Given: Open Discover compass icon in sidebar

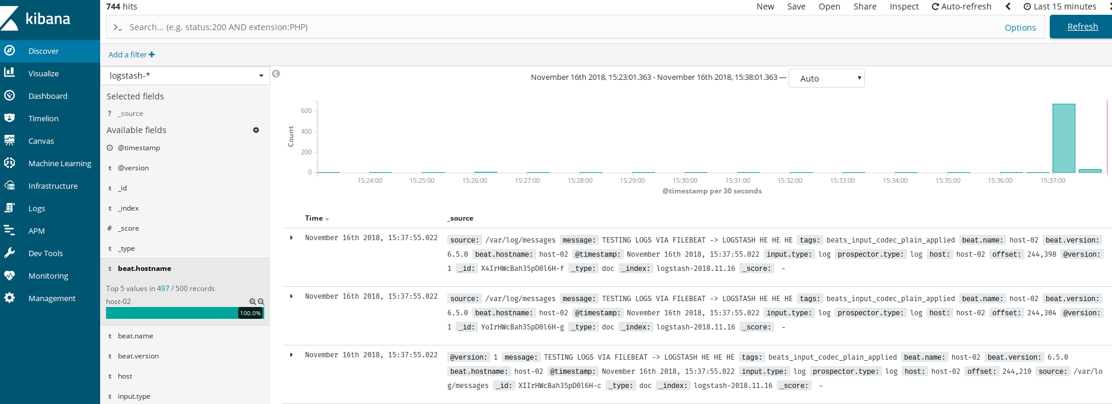Looking at the screenshot, I should point(9,51).
